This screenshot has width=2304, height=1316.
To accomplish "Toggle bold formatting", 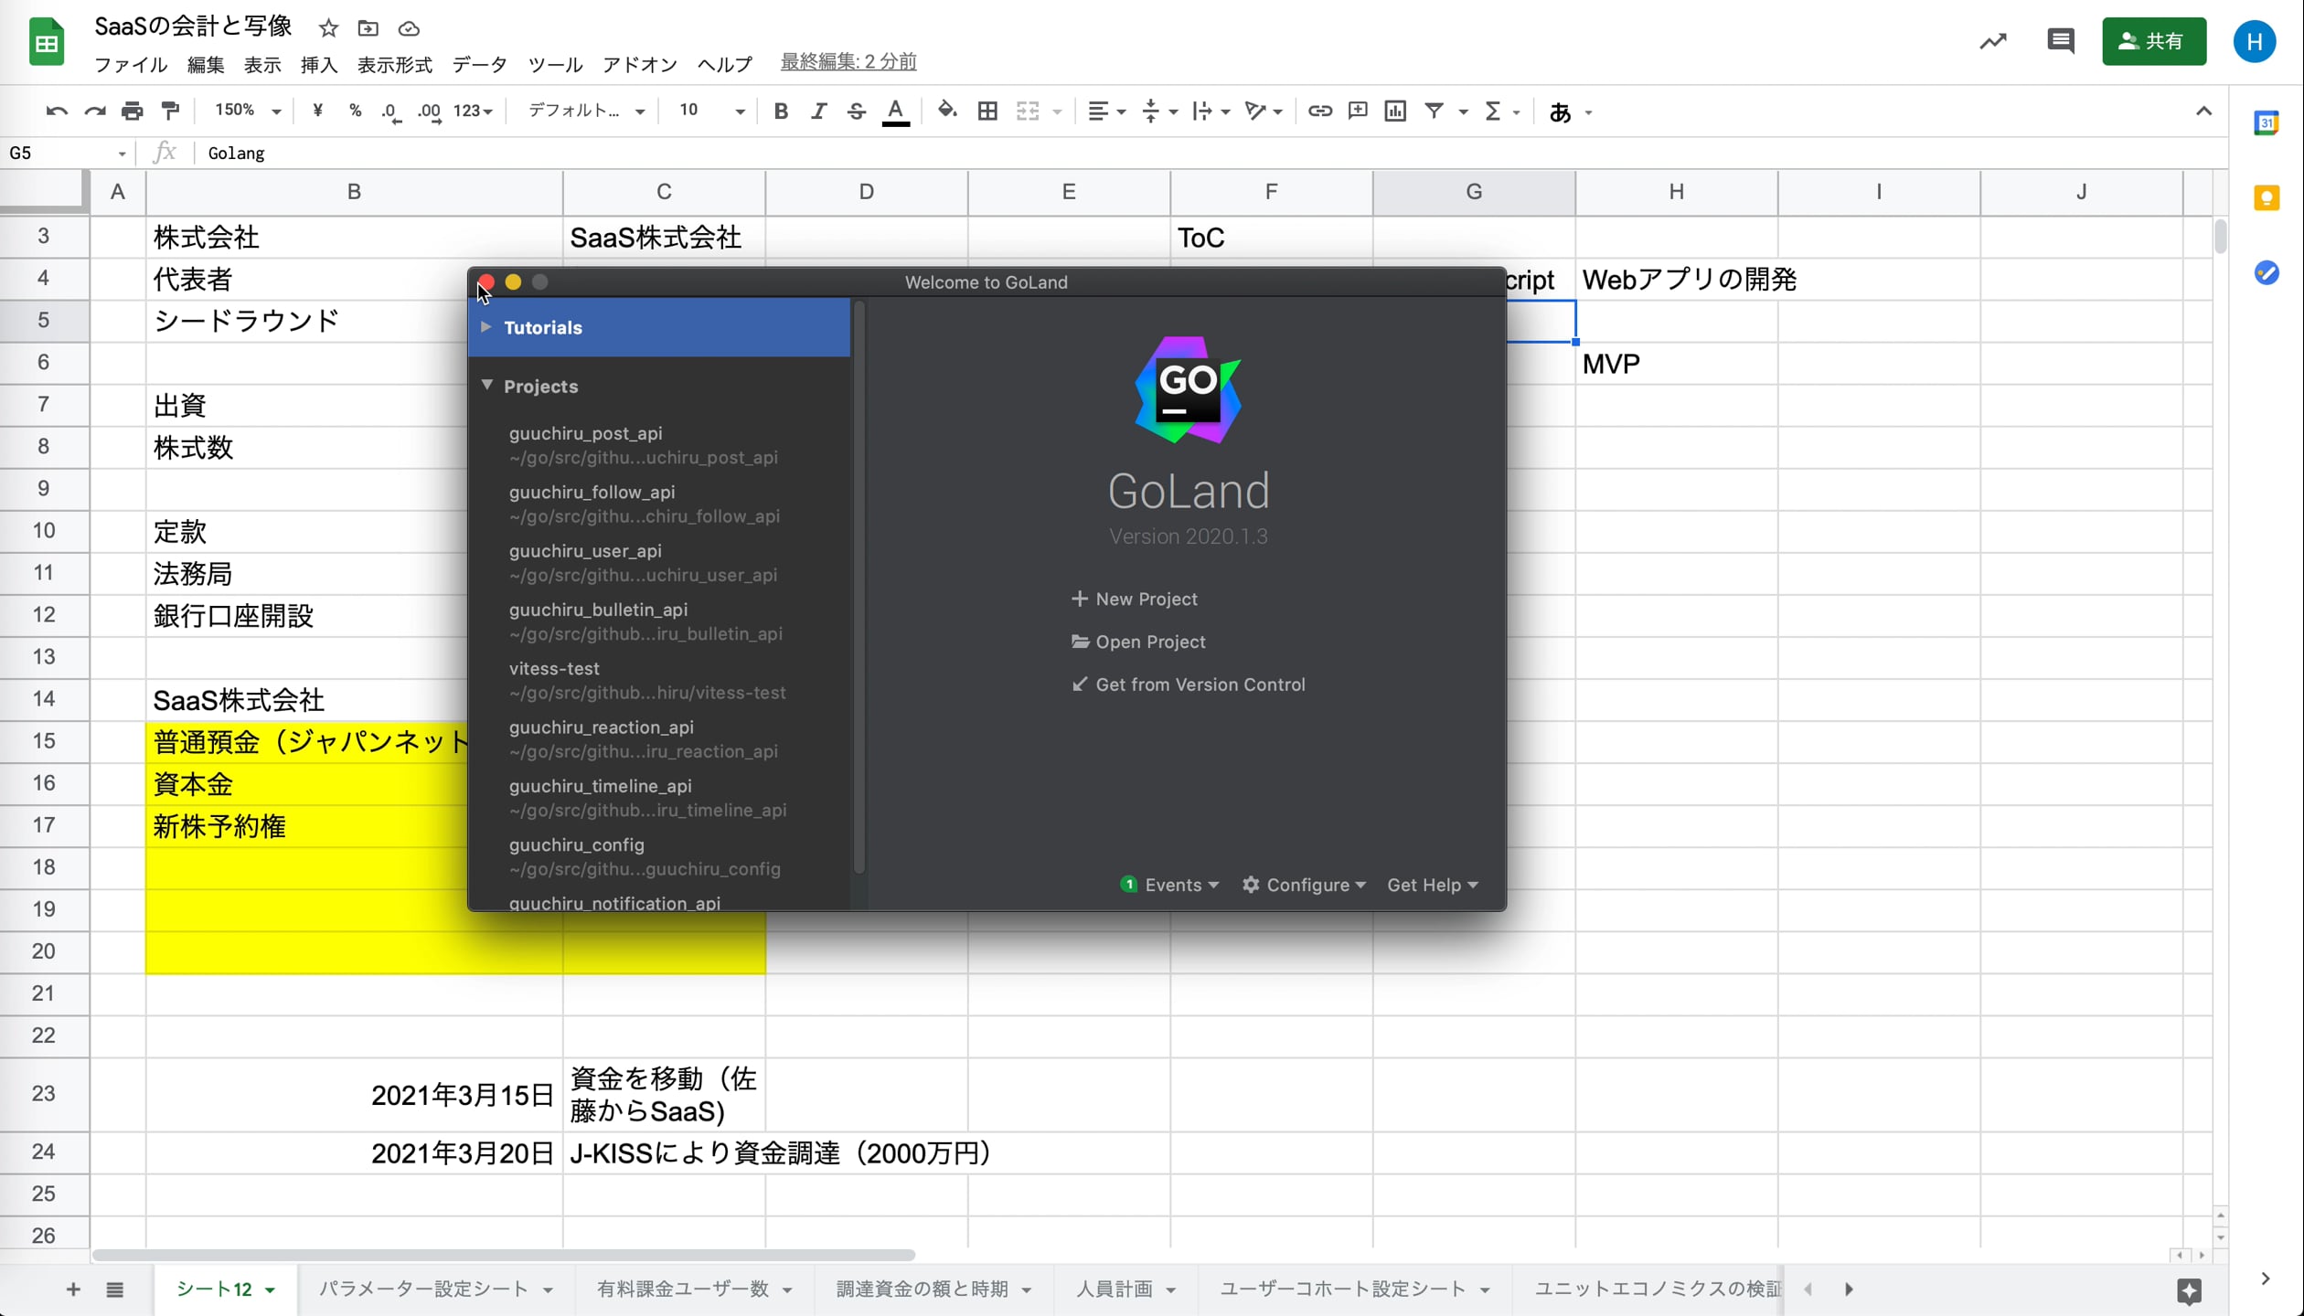I will [x=780, y=111].
